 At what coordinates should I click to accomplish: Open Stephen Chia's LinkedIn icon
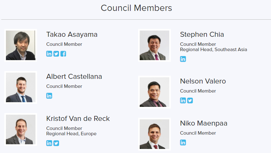tap(183, 59)
